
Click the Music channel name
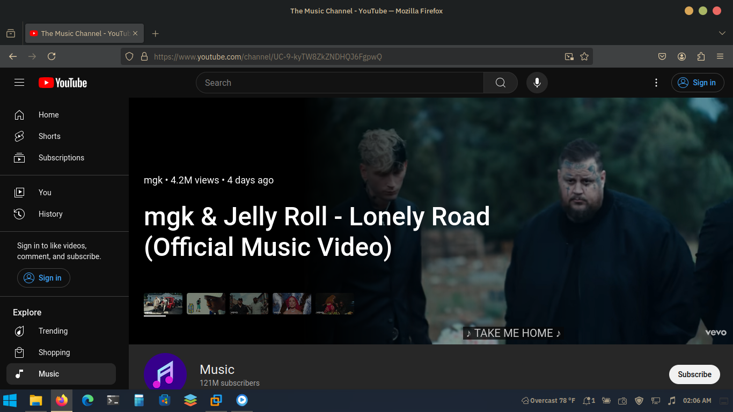coord(217,370)
